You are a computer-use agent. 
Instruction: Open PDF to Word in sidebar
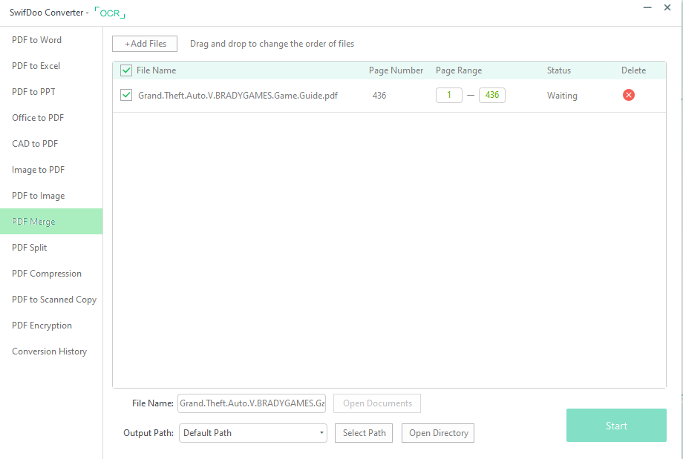(x=51, y=40)
